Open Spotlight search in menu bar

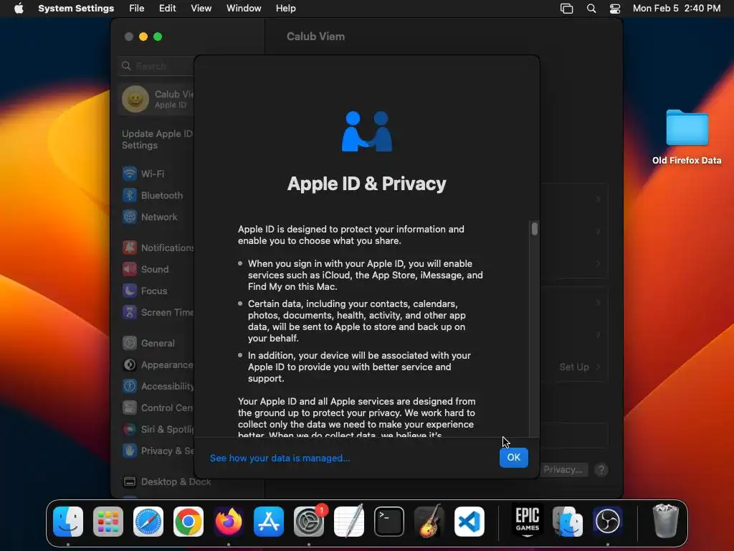[x=591, y=9]
